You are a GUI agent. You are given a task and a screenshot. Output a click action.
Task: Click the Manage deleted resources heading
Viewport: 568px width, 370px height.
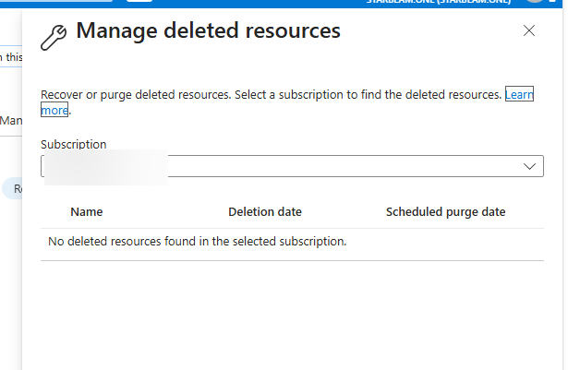coord(209,30)
